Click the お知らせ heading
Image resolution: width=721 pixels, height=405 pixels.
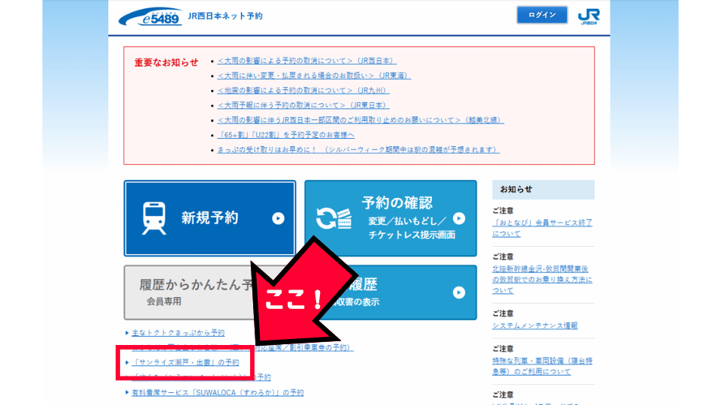516,189
